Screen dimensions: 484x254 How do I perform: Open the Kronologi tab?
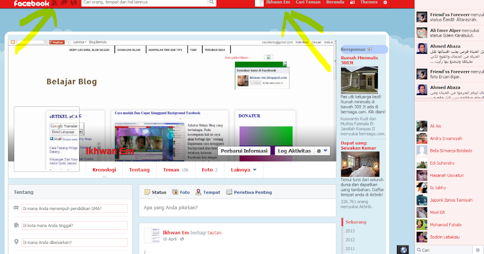[x=104, y=170]
